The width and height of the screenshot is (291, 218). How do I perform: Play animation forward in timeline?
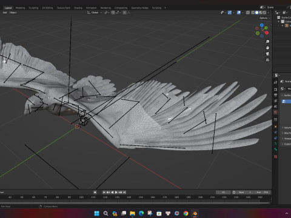(116, 193)
